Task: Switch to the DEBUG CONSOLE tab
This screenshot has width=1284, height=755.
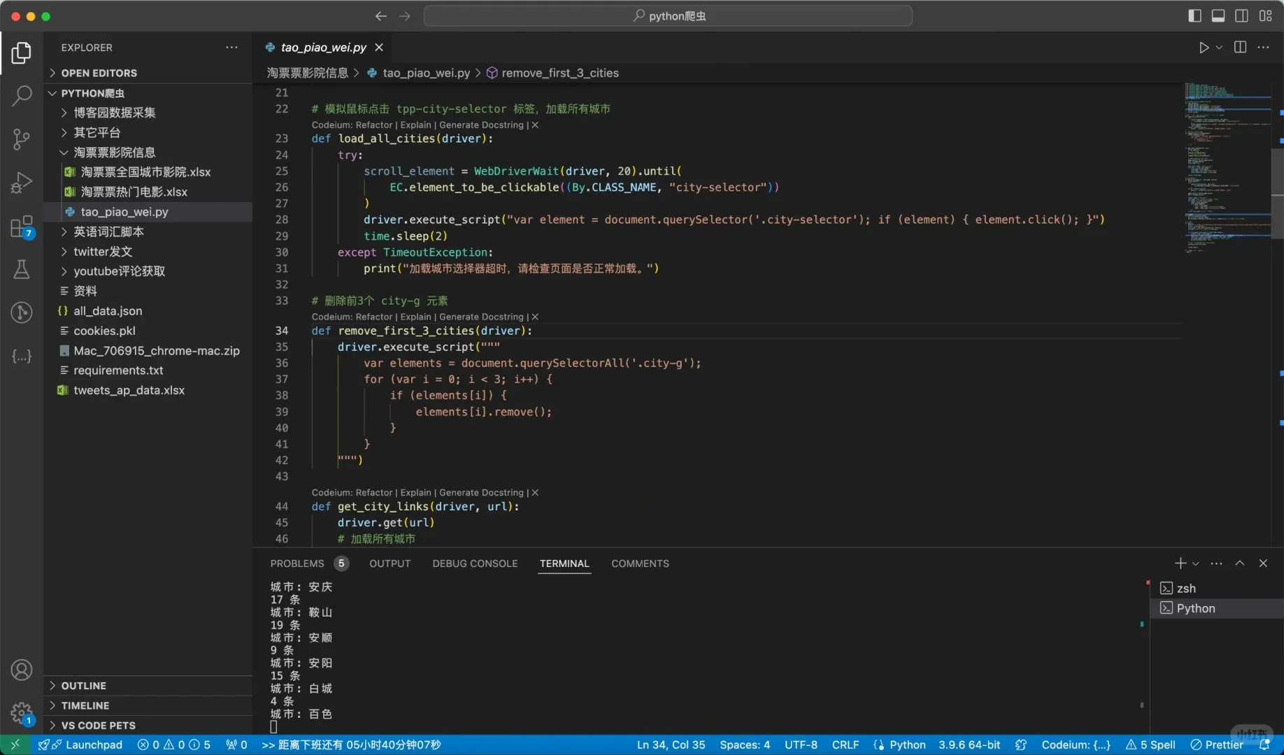Action: click(x=475, y=563)
